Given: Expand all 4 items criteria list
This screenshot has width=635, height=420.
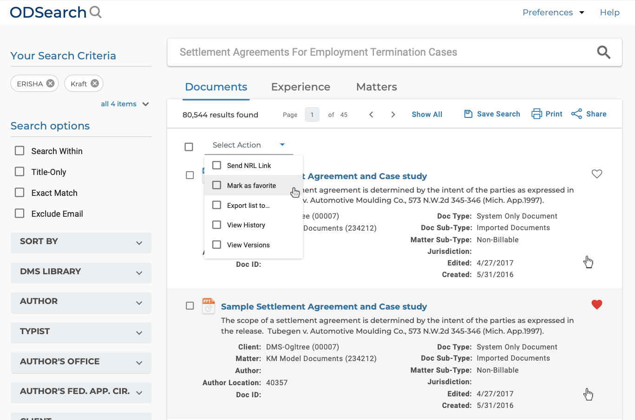Looking at the screenshot, I should (x=125, y=104).
